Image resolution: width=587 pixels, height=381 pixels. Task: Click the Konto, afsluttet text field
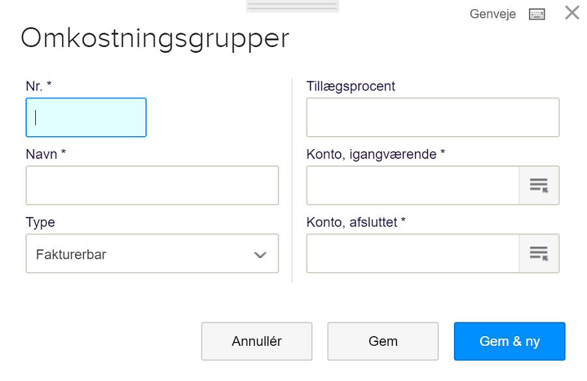413,253
